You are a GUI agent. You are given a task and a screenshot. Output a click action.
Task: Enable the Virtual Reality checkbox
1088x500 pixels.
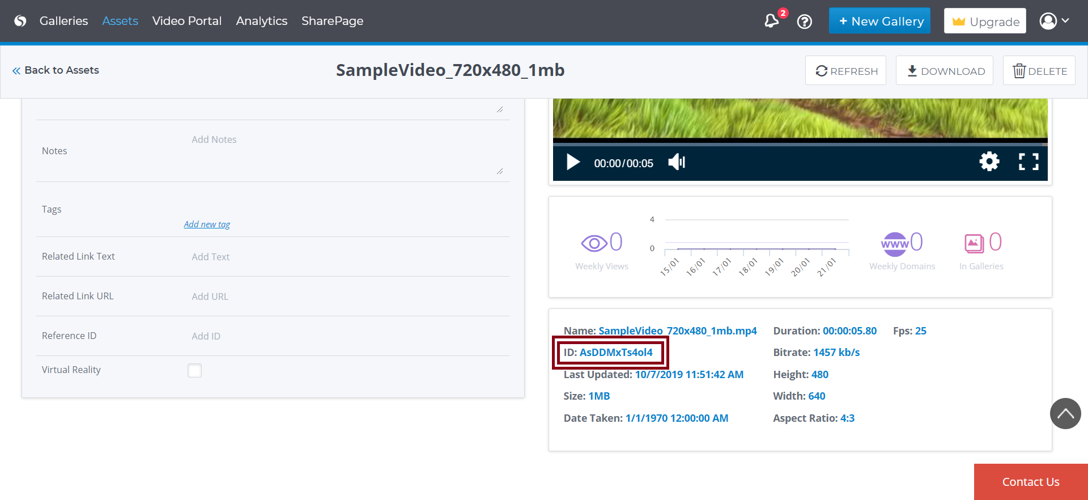coord(194,370)
